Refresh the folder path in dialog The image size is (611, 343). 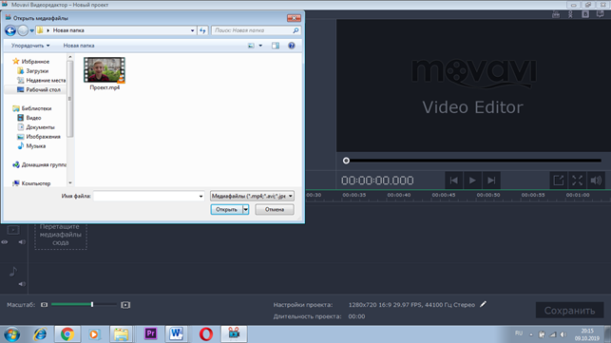point(202,30)
